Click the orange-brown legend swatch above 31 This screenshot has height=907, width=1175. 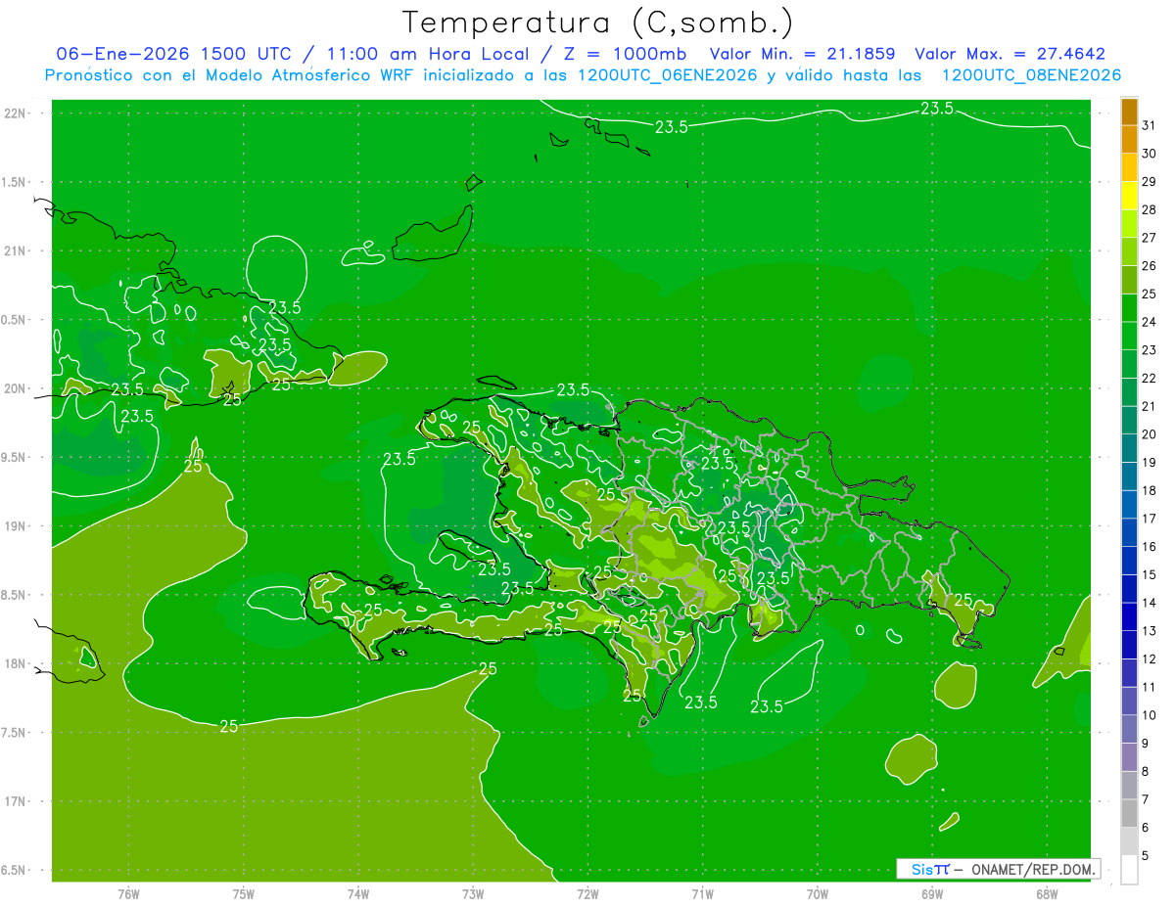point(1129,112)
